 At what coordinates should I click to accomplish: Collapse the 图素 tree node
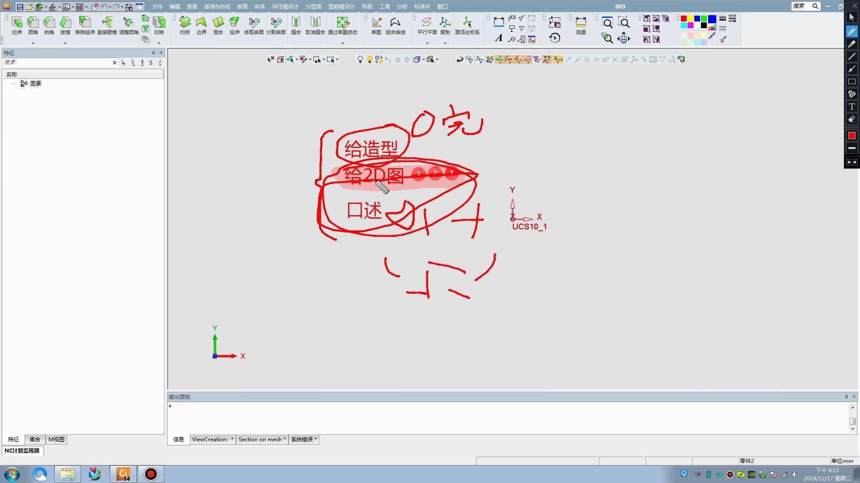tap(14, 84)
